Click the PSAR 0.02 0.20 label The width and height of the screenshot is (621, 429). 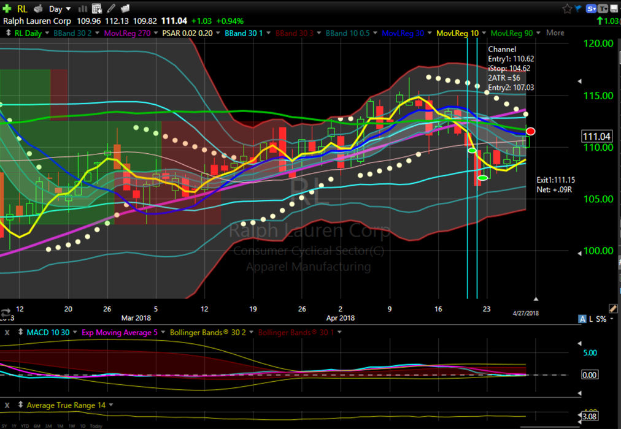(187, 33)
